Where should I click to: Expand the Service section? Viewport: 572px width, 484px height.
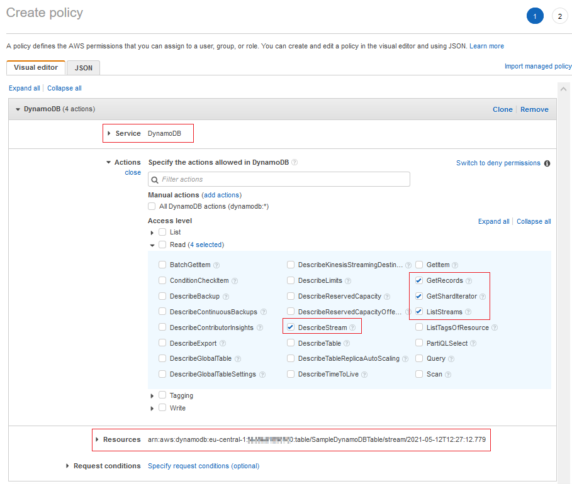(109, 133)
